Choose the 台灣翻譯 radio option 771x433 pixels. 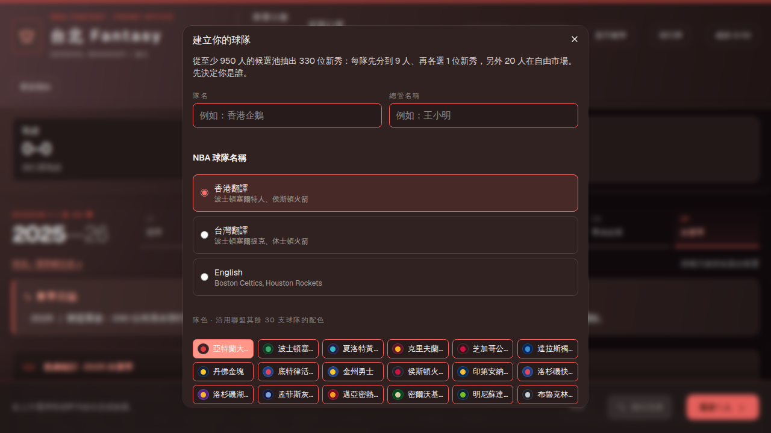(x=385, y=235)
